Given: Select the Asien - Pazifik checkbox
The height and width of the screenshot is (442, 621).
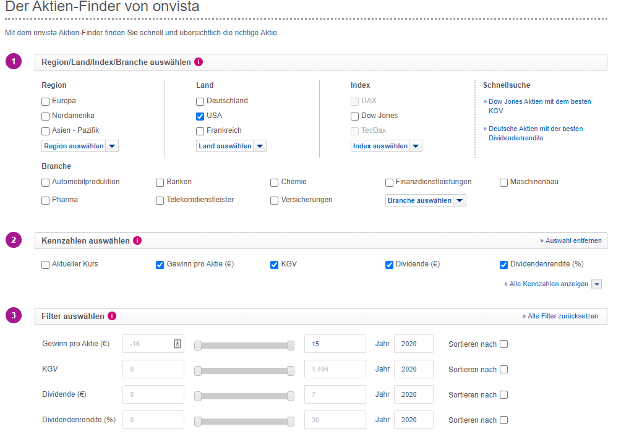Looking at the screenshot, I should [46, 131].
